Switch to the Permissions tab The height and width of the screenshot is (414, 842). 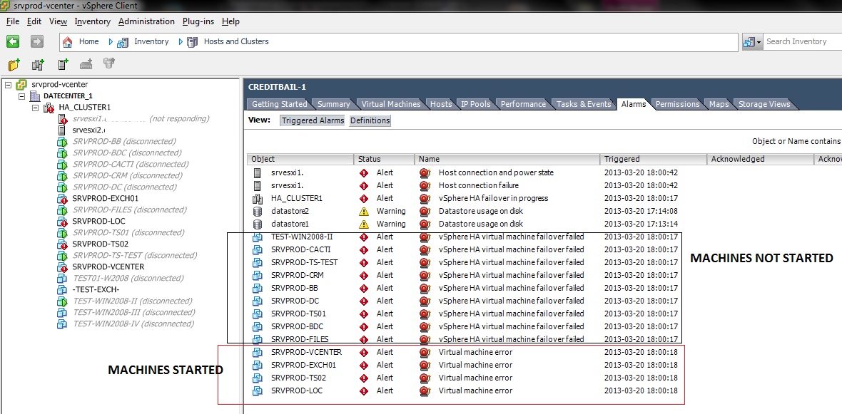pos(677,104)
